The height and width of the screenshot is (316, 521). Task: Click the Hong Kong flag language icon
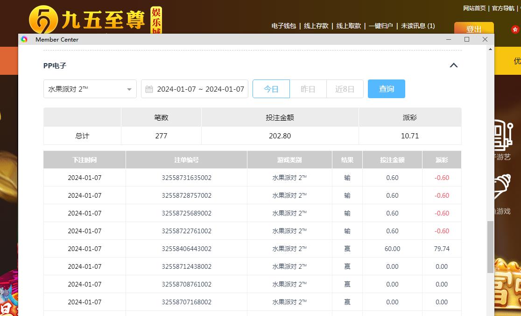tap(515, 29)
